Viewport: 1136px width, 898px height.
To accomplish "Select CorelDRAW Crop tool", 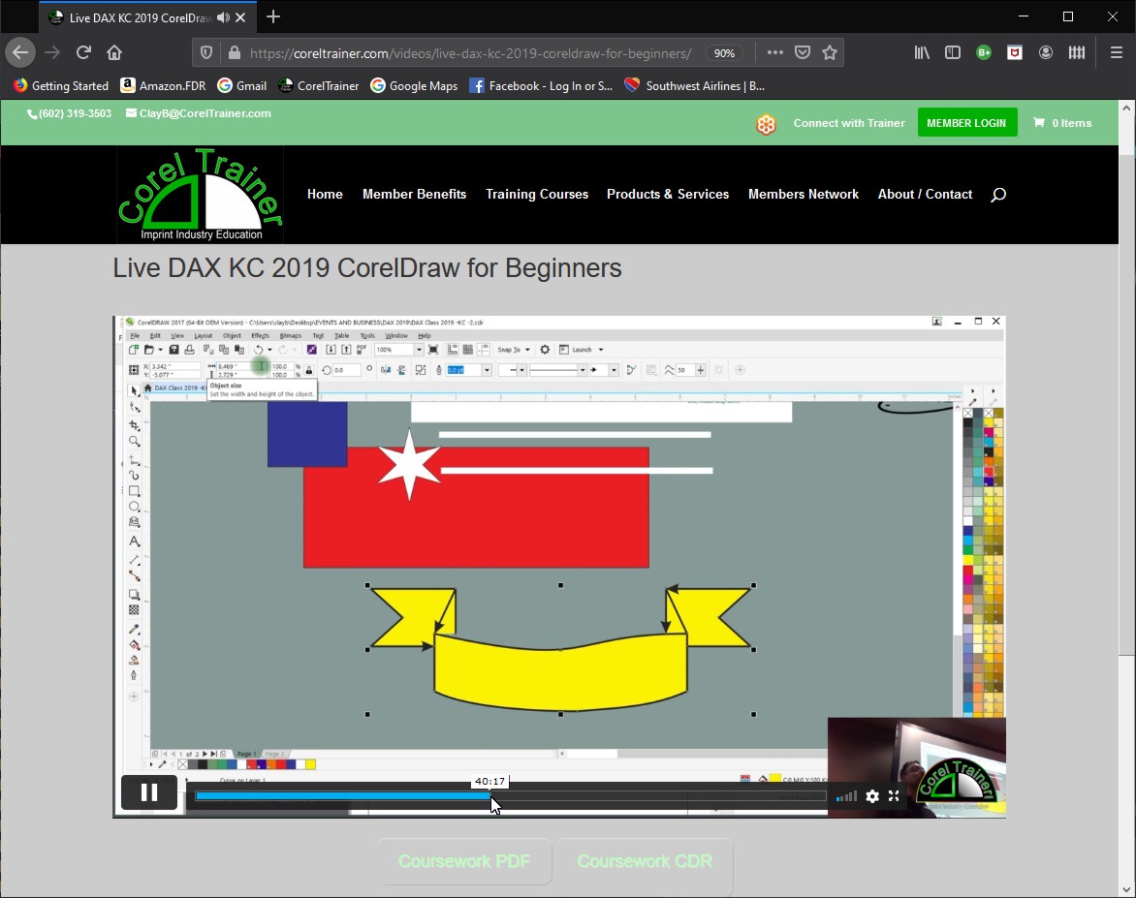I will tap(134, 424).
